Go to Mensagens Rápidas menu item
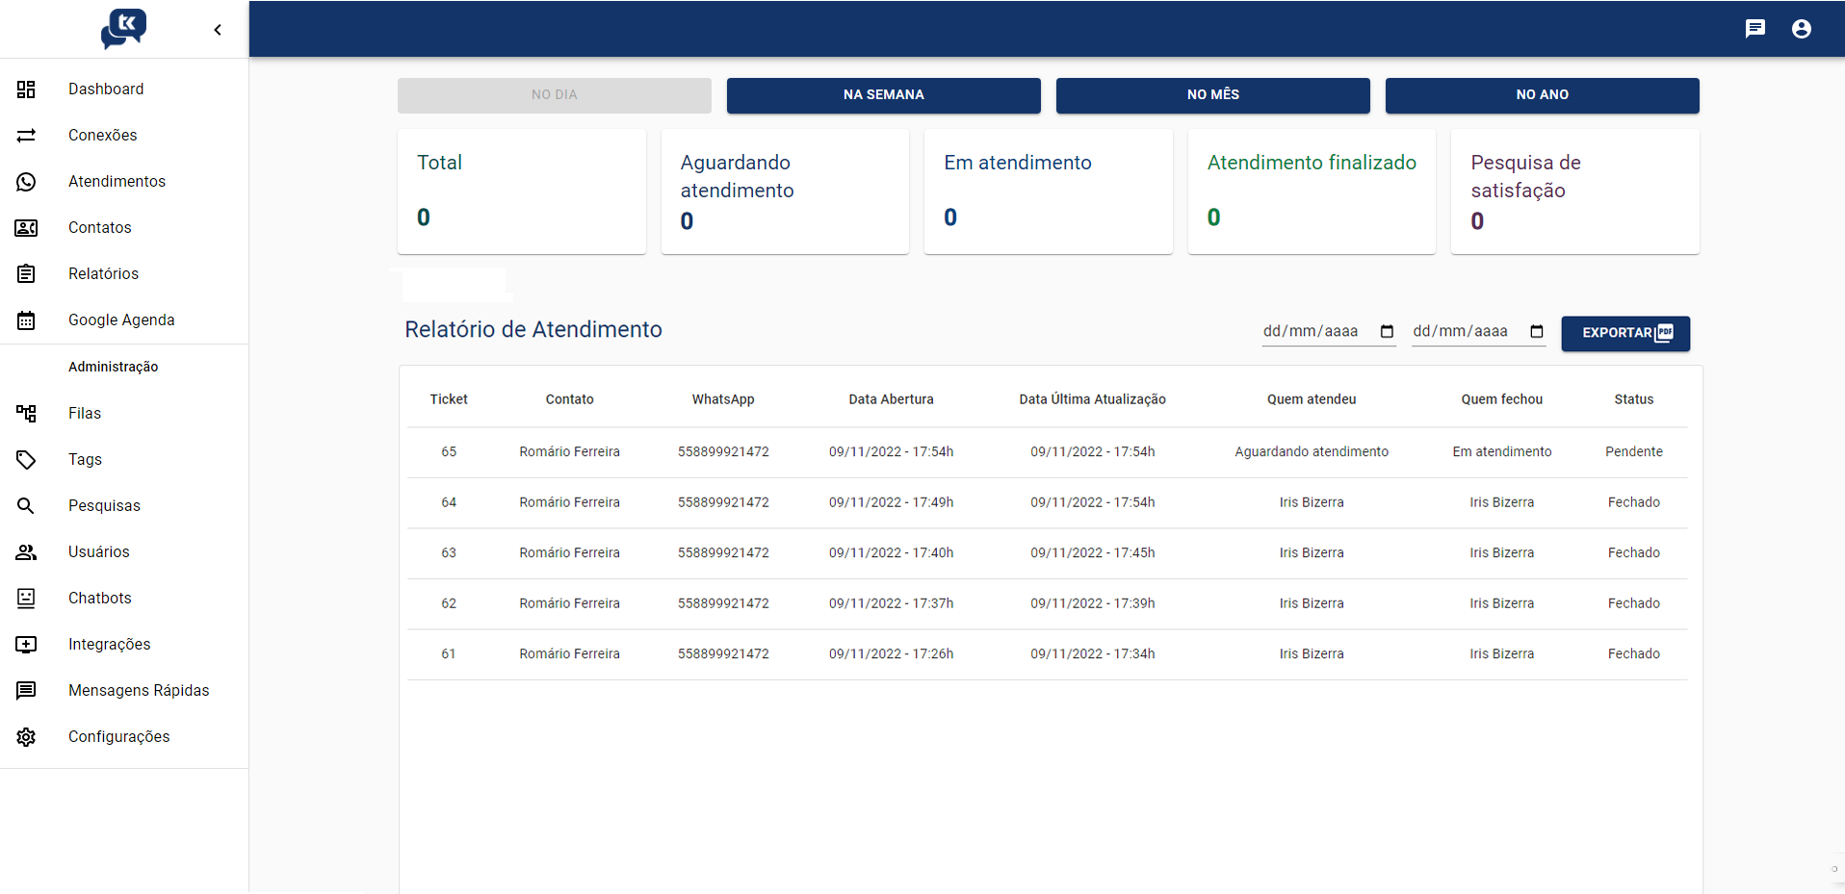 pyautogui.click(x=139, y=691)
